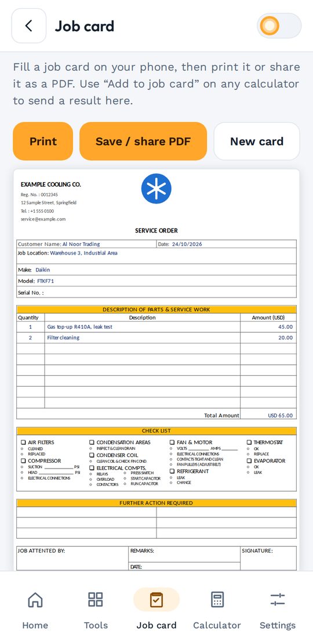This screenshot has height=642, width=313.
Task: Edit quantity 1 in first row
Action: (30, 327)
